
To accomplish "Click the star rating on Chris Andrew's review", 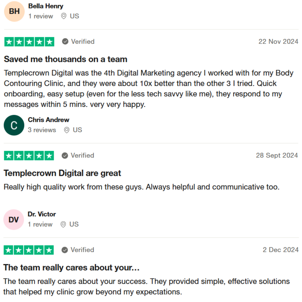I will [29, 155].
